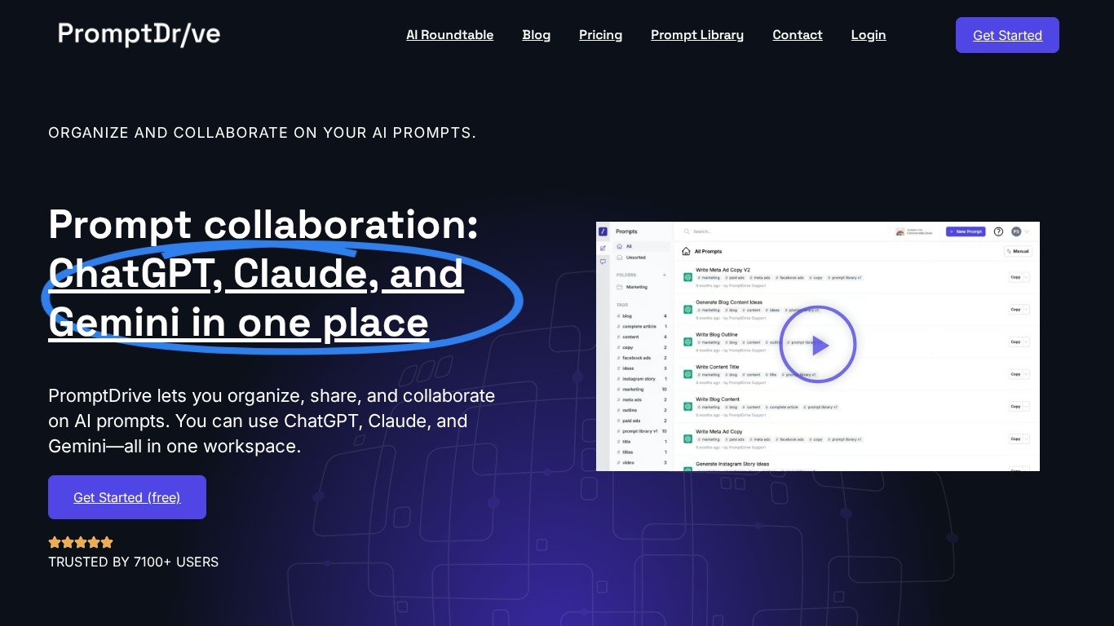Click the Login link
This screenshot has height=626, width=1114.
[868, 35]
